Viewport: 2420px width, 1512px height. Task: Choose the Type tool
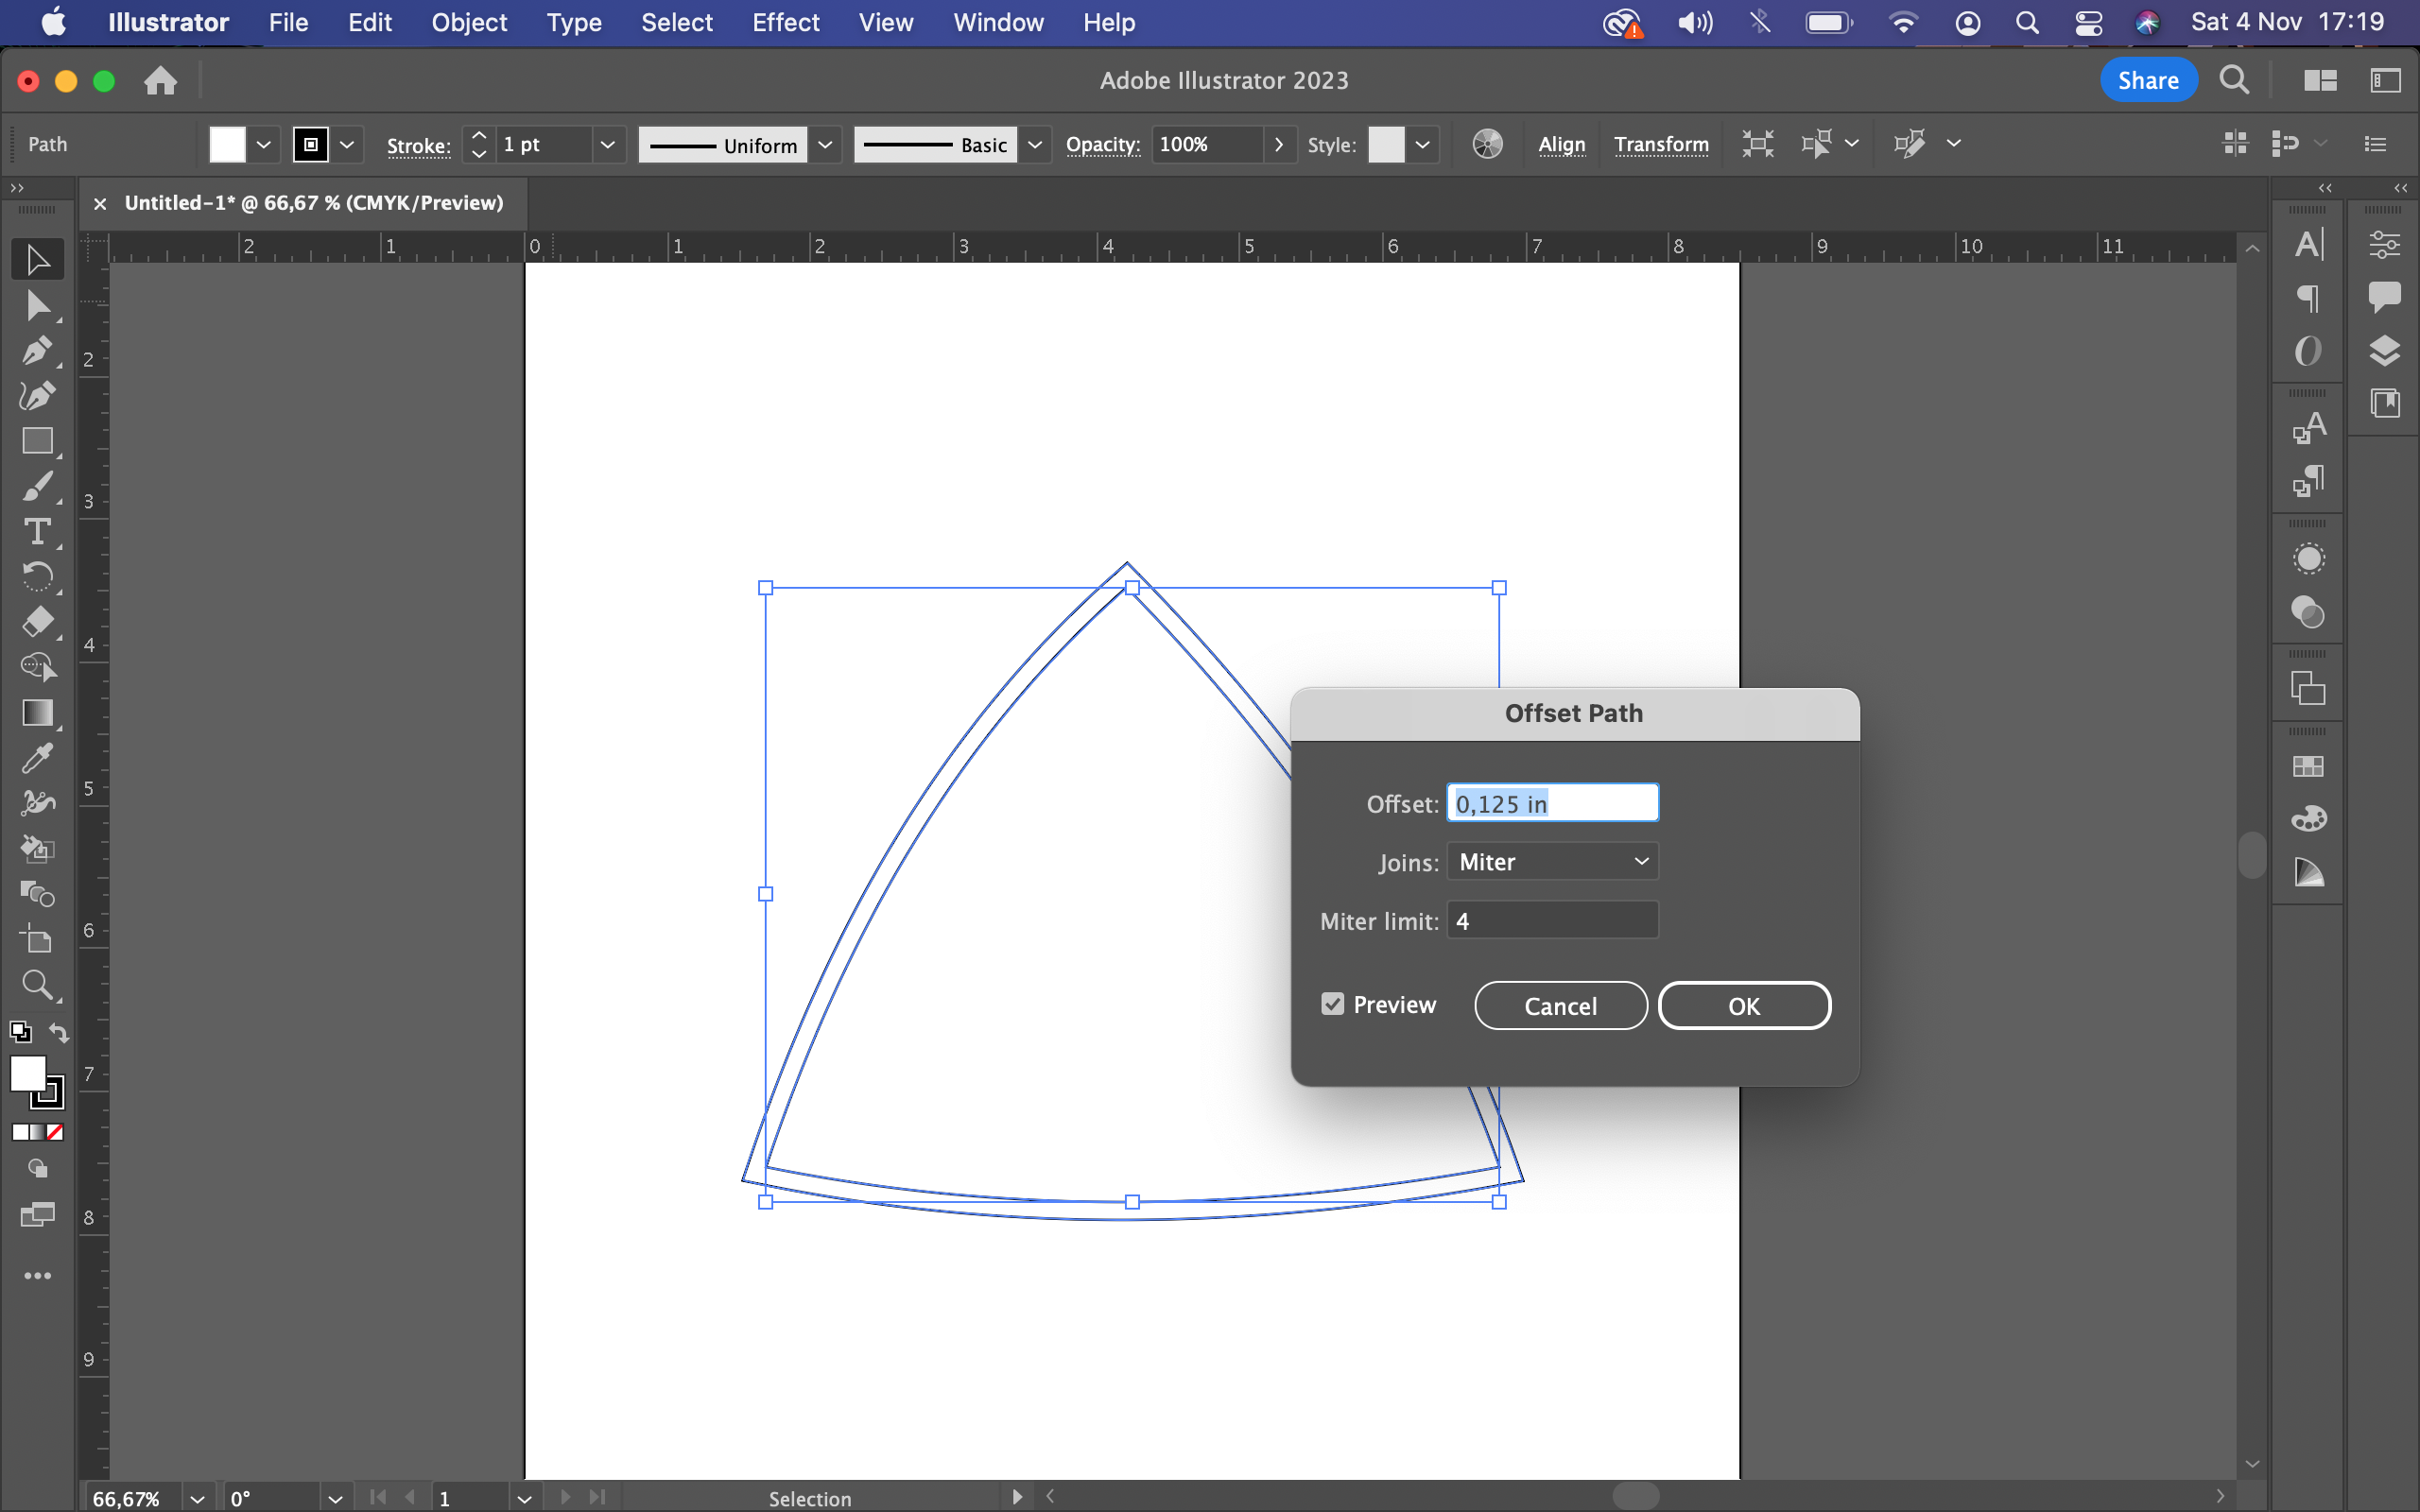tap(37, 532)
